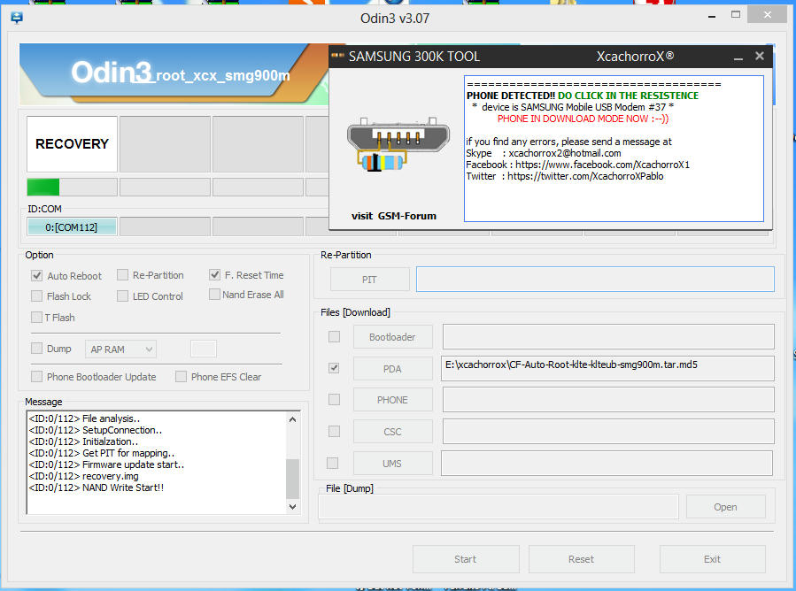This screenshot has height=591, width=796.
Task: Click the Skype email address text
Action: coord(565,153)
